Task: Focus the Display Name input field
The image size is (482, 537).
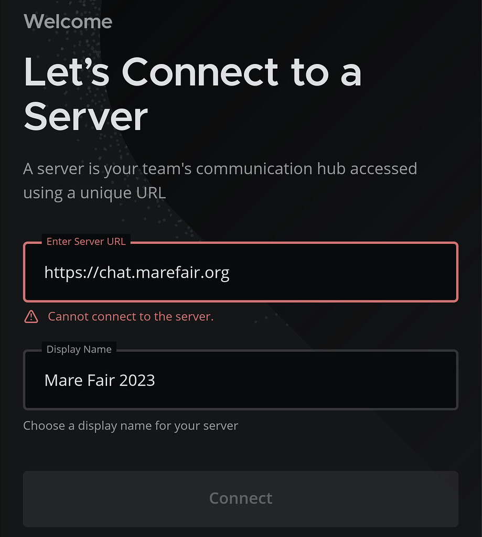Action: (241, 380)
